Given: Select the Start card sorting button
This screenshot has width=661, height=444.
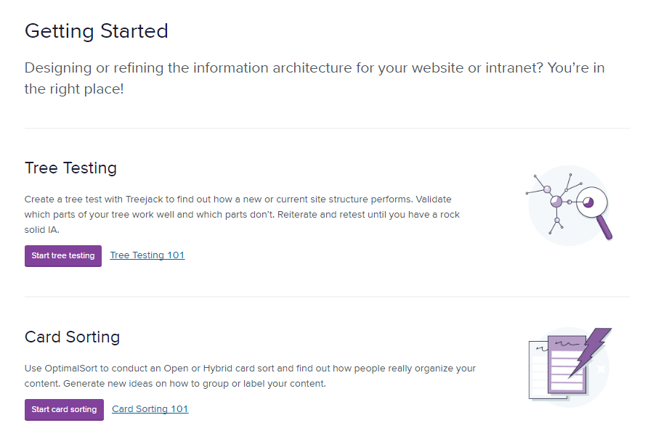Looking at the screenshot, I should (64, 410).
